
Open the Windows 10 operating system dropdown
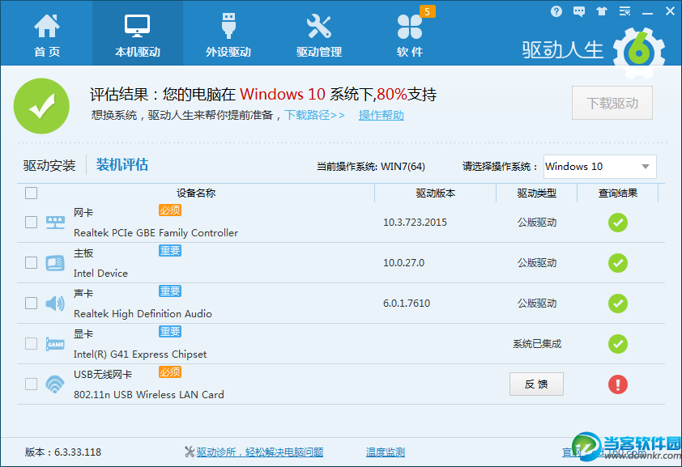(600, 167)
